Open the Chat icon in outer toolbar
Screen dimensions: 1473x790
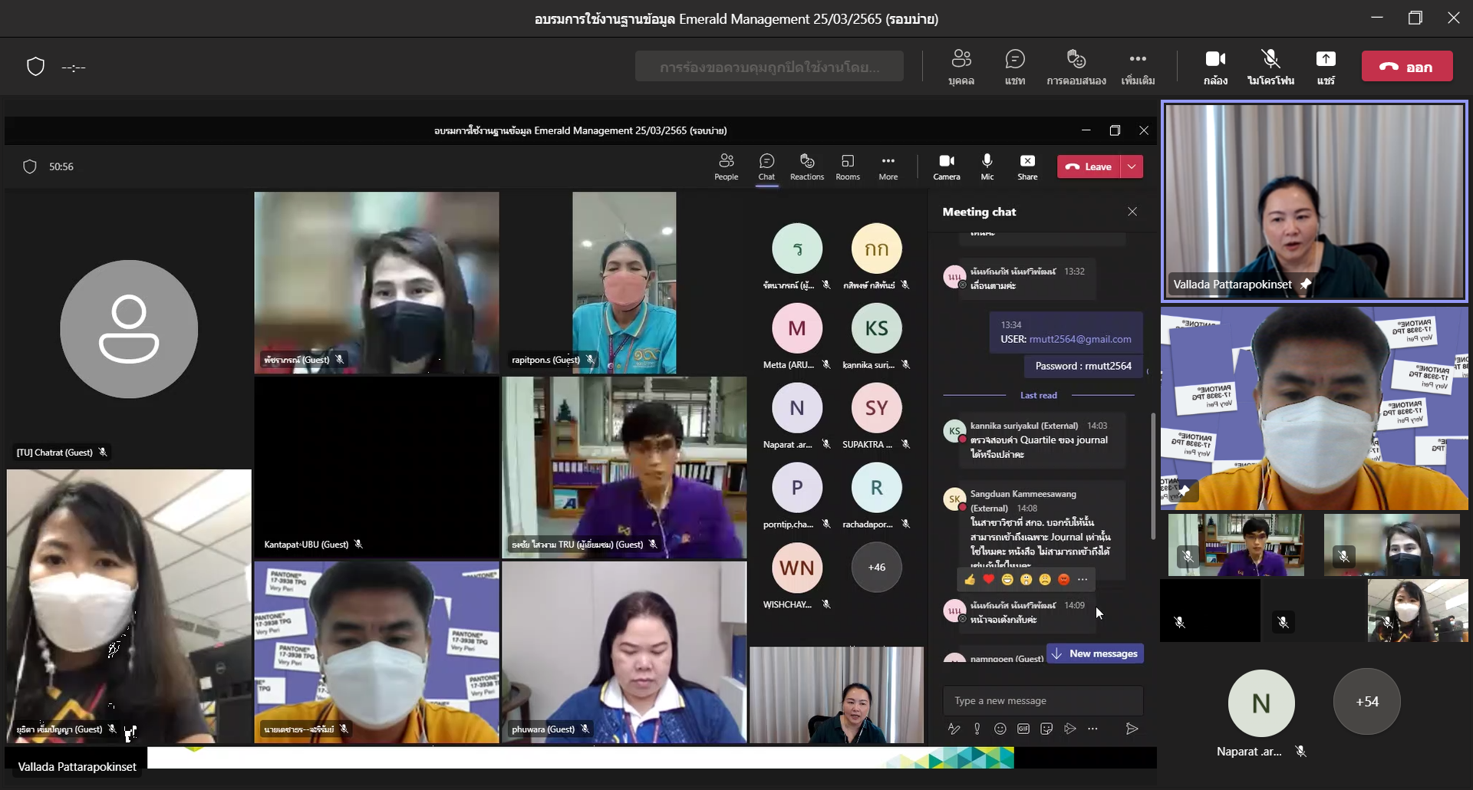point(1014,66)
